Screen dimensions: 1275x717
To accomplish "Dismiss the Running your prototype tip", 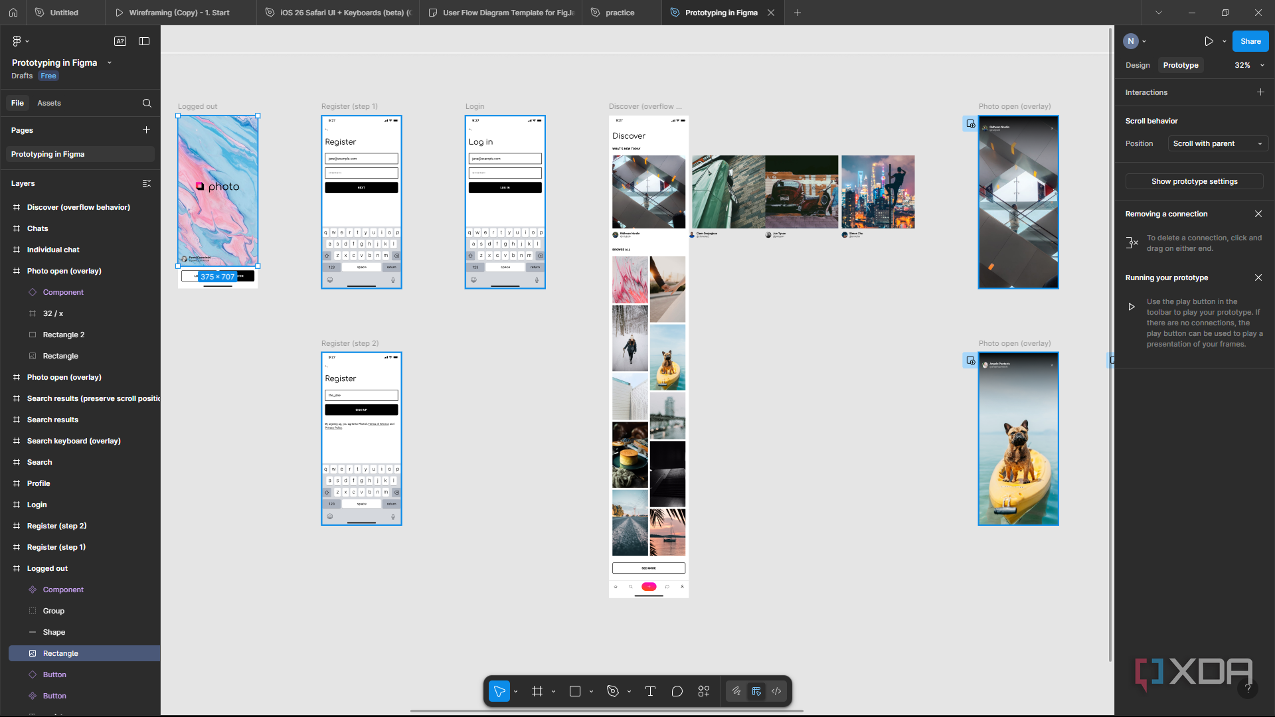I will pos(1258,278).
